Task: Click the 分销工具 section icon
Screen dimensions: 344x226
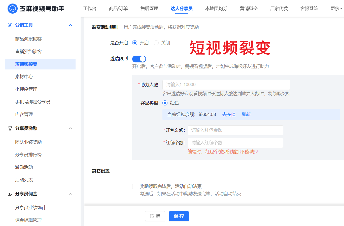Action: click(x=10, y=25)
